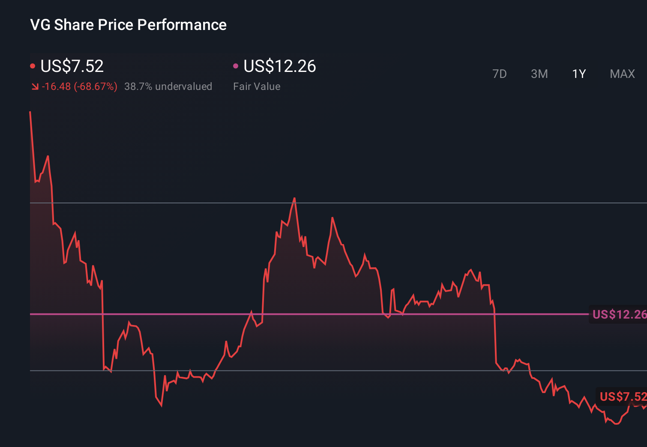Click the red share price legend dot

tap(33, 65)
